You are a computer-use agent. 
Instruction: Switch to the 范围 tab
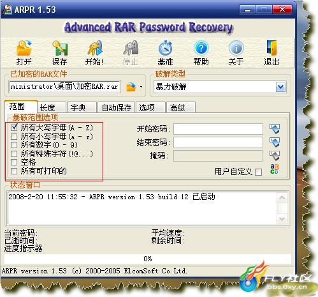(21, 107)
